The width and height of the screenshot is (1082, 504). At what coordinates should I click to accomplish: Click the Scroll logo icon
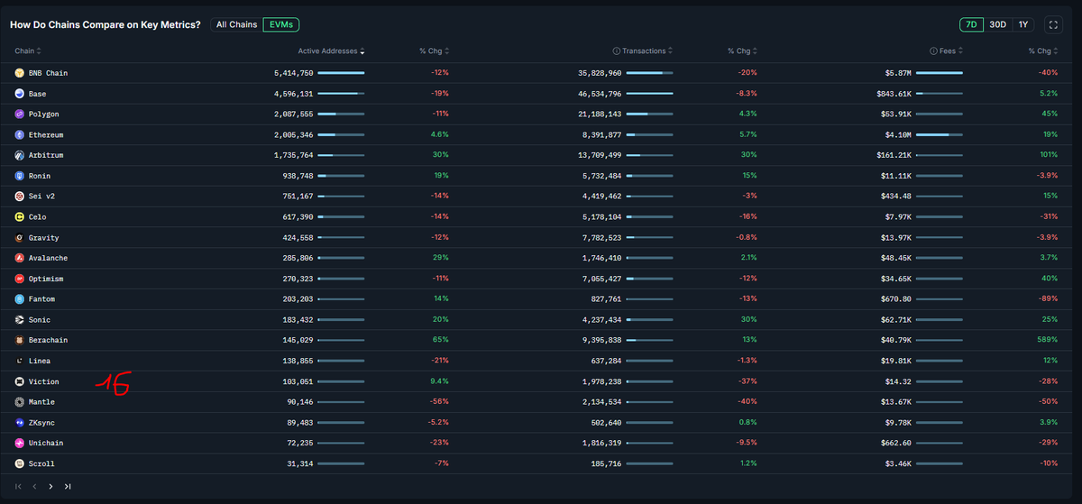point(19,463)
